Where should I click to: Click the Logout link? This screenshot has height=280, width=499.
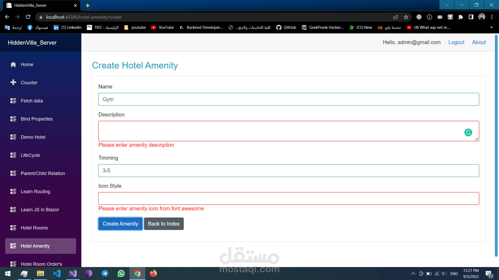(x=456, y=42)
